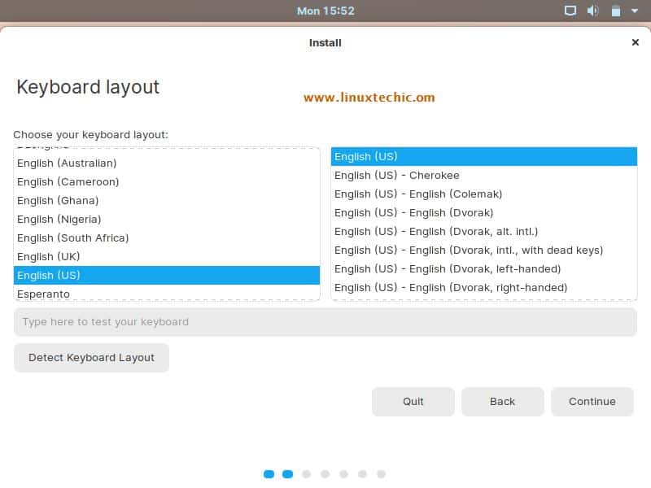
Task: Click Detect Keyboard Layout button
Action: pos(91,357)
